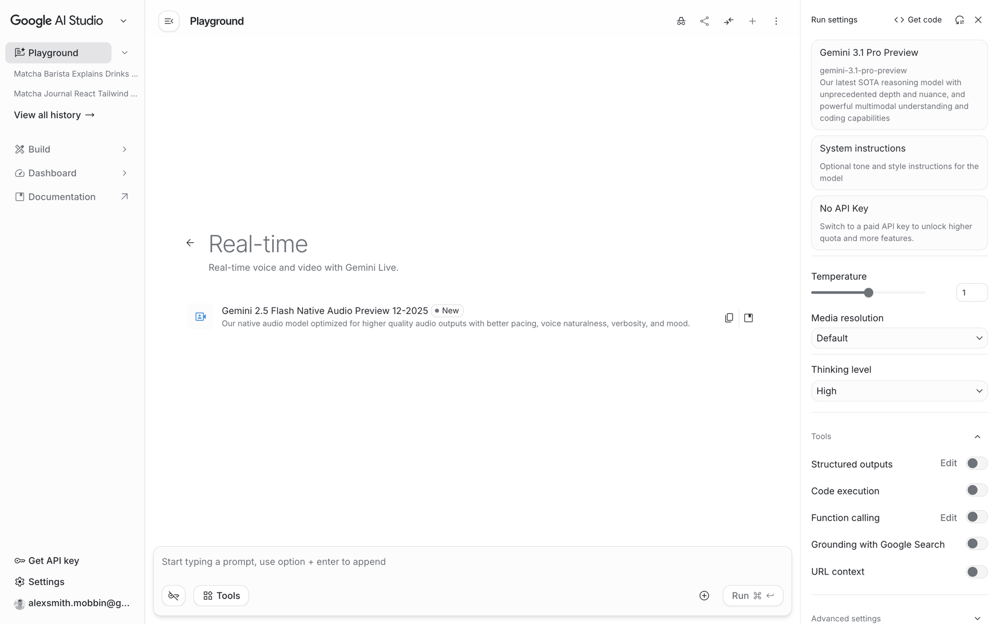Click the reset settings icon beside Get code
The width and height of the screenshot is (998, 624).
(960, 20)
